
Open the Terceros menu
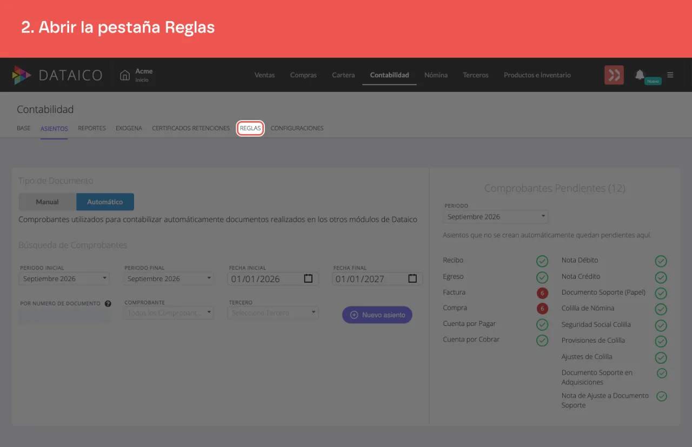476,75
